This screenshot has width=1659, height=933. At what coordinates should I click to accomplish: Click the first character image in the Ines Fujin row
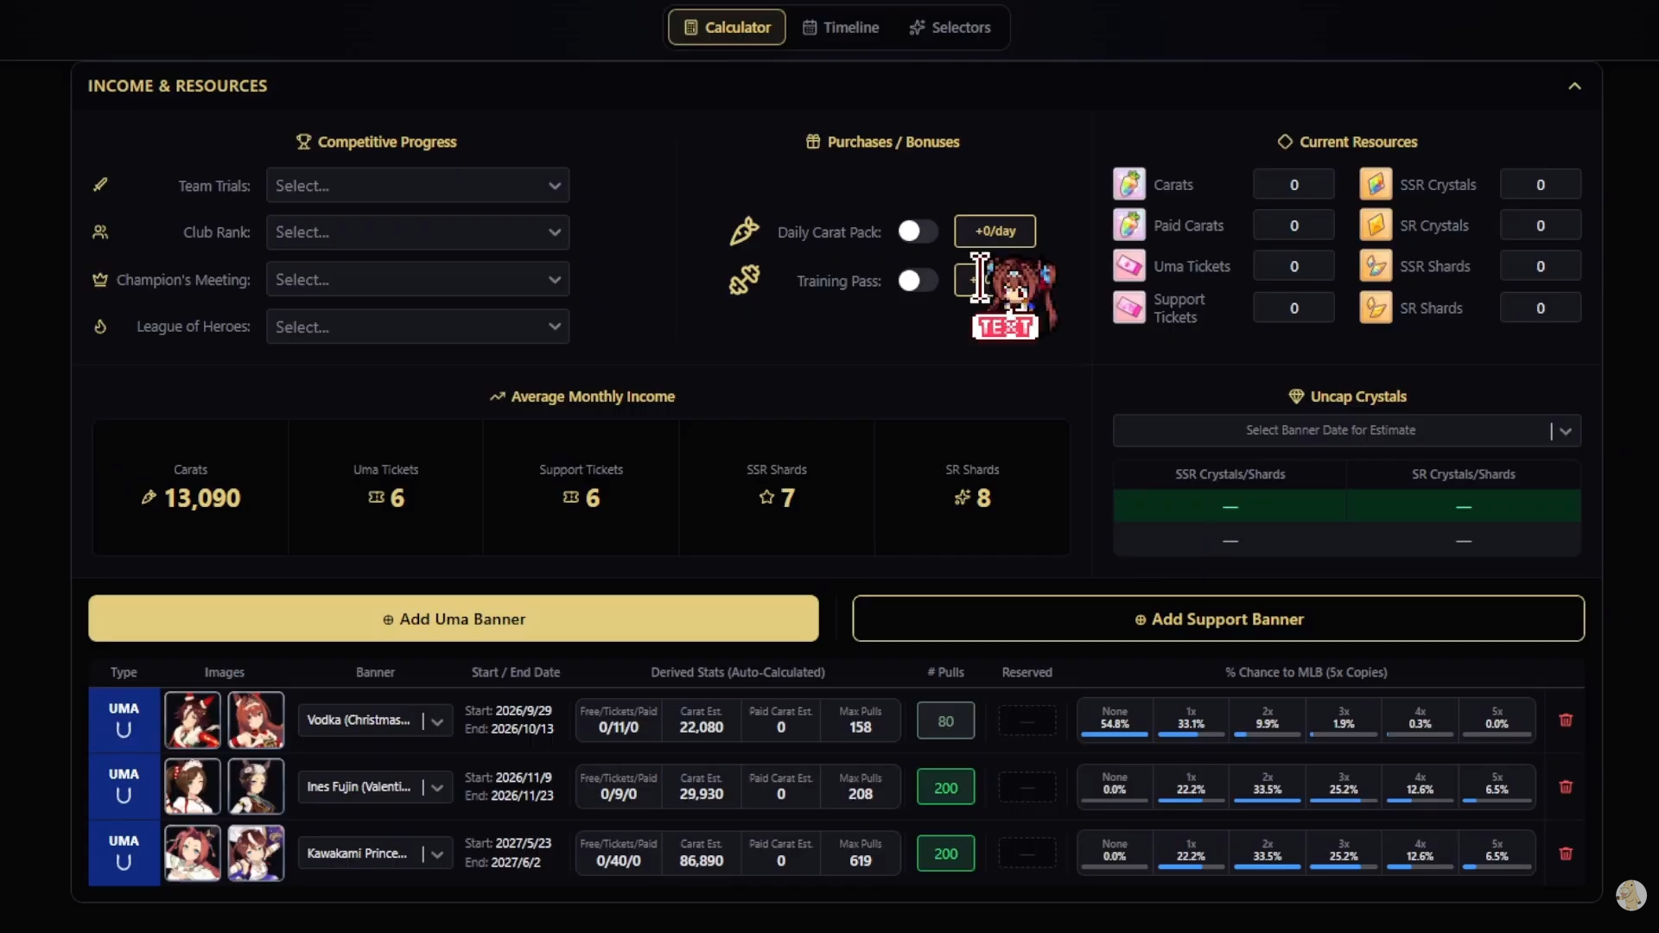click(x=193, y=786)
